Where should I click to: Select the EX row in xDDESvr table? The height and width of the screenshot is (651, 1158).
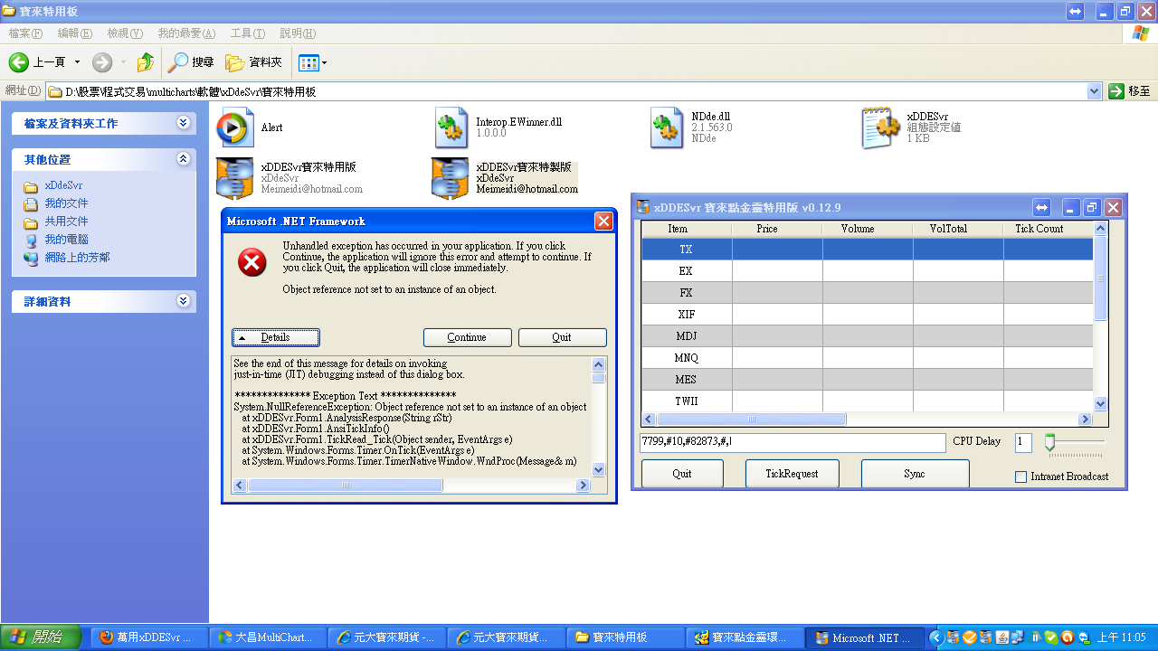coord(868,270)
